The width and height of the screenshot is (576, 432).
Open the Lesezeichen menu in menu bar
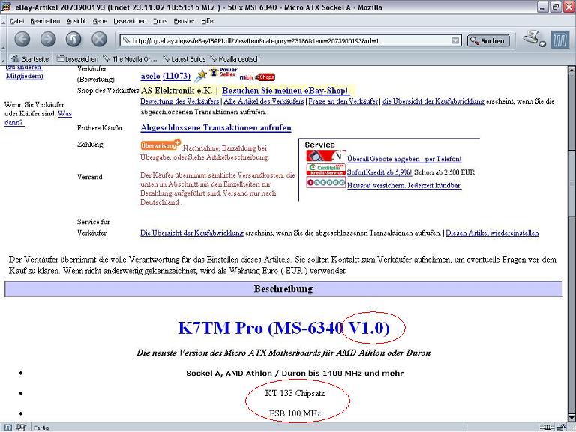pyautogui.click(x=130, y=21)
